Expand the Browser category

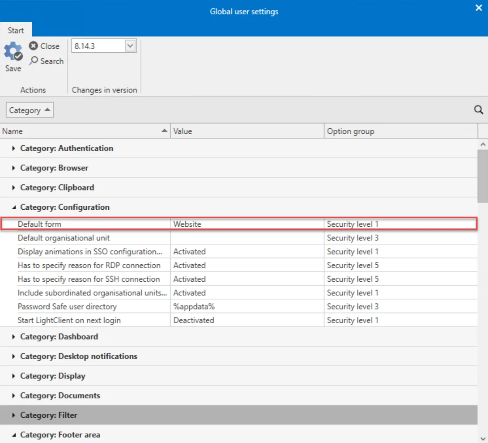pyautogui.click(x=14, y=168)
